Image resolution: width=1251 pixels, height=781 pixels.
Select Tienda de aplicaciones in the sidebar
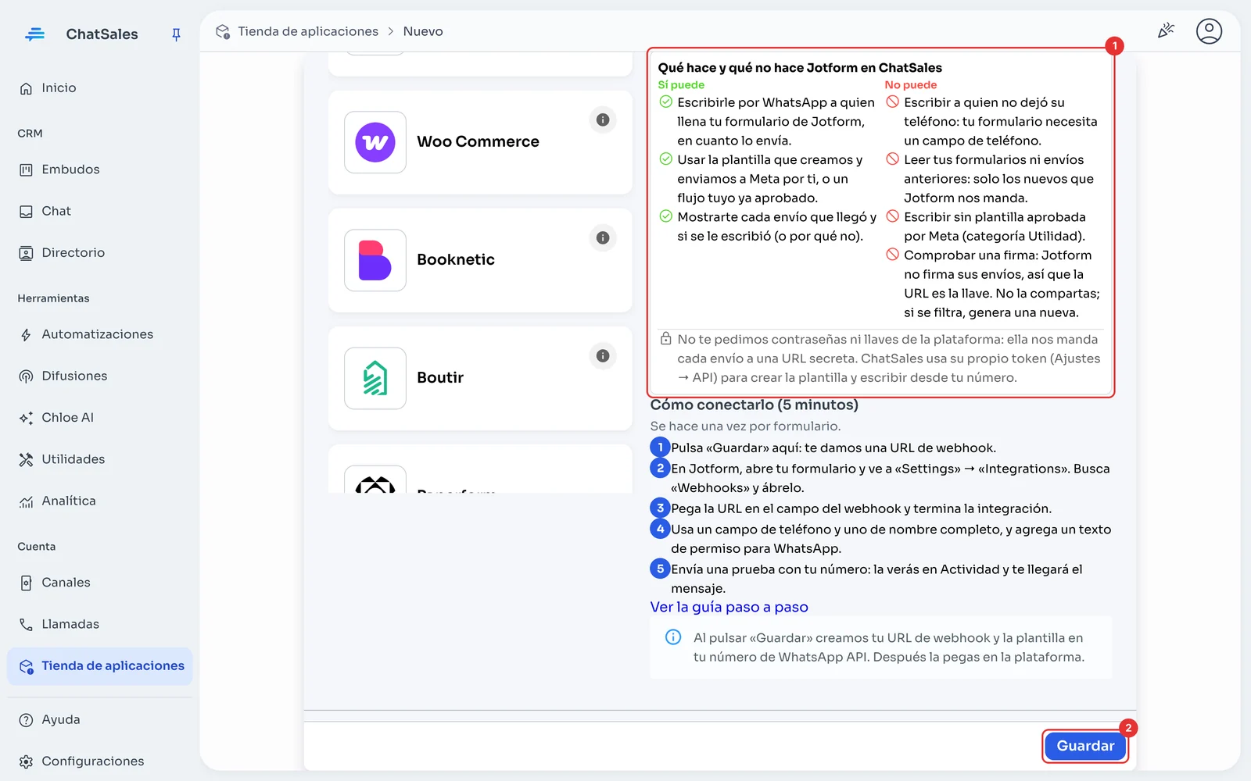click(x=99, y=666)
